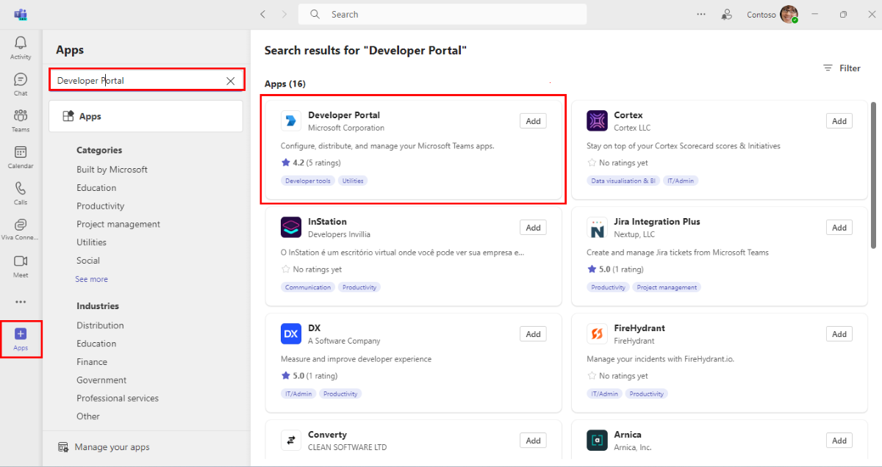The height and width of the screenshot is (467, 882).
Task: Click the InStation app icon
Action: point(291,228)
